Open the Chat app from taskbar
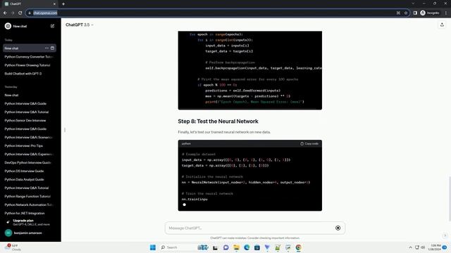The height and width of the screenshot is (253, 451). coord(226,247)
